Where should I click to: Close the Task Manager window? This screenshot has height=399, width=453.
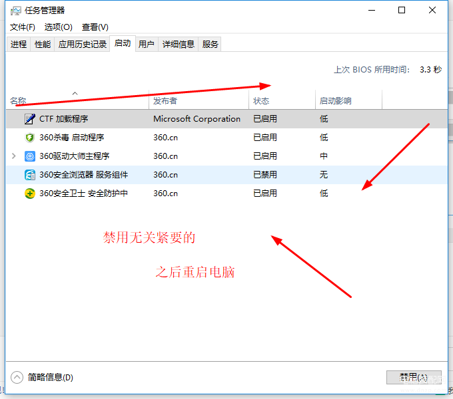pyautogui.click(x=432, y=11)
